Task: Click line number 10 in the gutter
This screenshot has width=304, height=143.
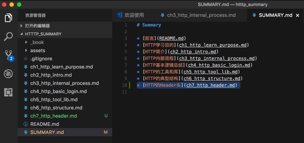Action: (125, 85)
